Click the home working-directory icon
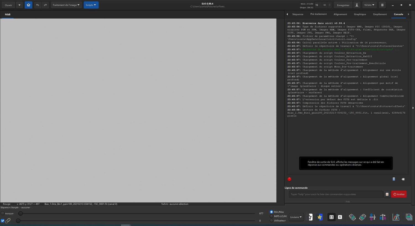 [x=28, y=5]
